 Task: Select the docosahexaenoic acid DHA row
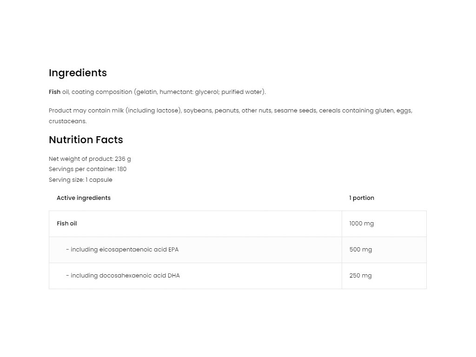(x=238, y=276)
